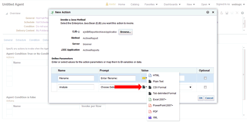This screenshot has width=247, height=122.
Task: Switch to the agent's Condition tab
Action: pos(34,40)
